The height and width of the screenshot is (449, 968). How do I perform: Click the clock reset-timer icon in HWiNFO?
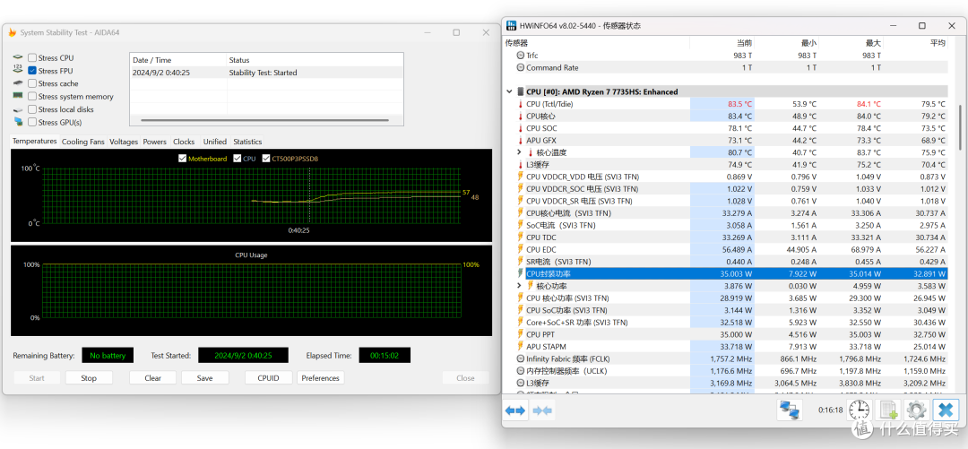coord(859,410)
